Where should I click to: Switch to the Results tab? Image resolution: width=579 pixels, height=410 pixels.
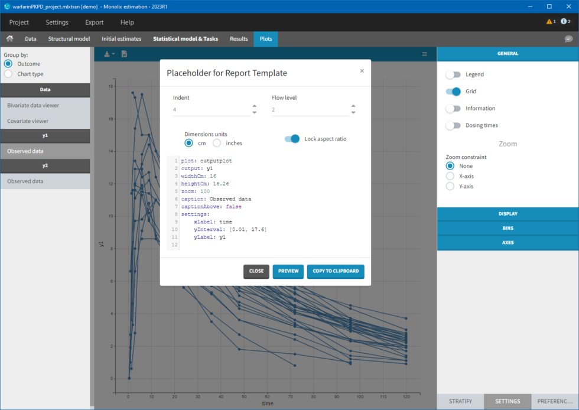click(239, 39)
